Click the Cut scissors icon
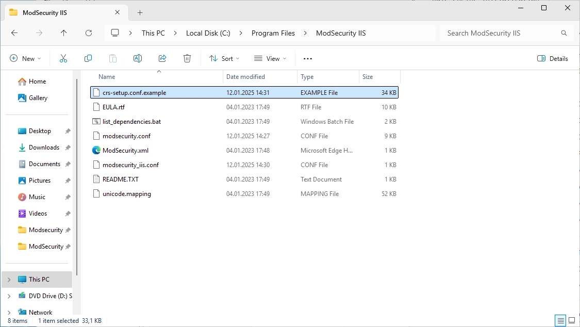 coord(63,59)
